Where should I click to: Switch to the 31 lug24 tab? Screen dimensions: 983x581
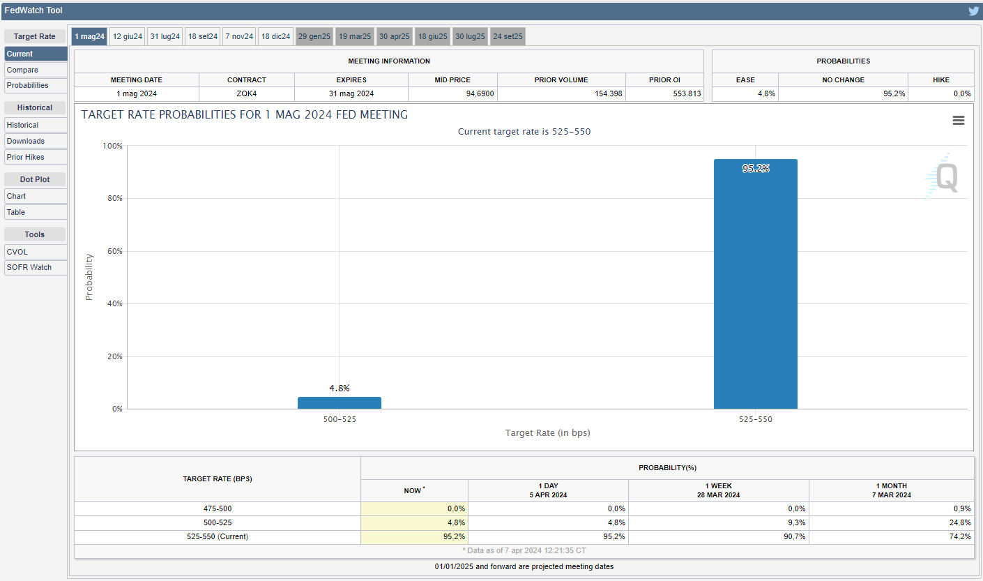click(165, 36)
